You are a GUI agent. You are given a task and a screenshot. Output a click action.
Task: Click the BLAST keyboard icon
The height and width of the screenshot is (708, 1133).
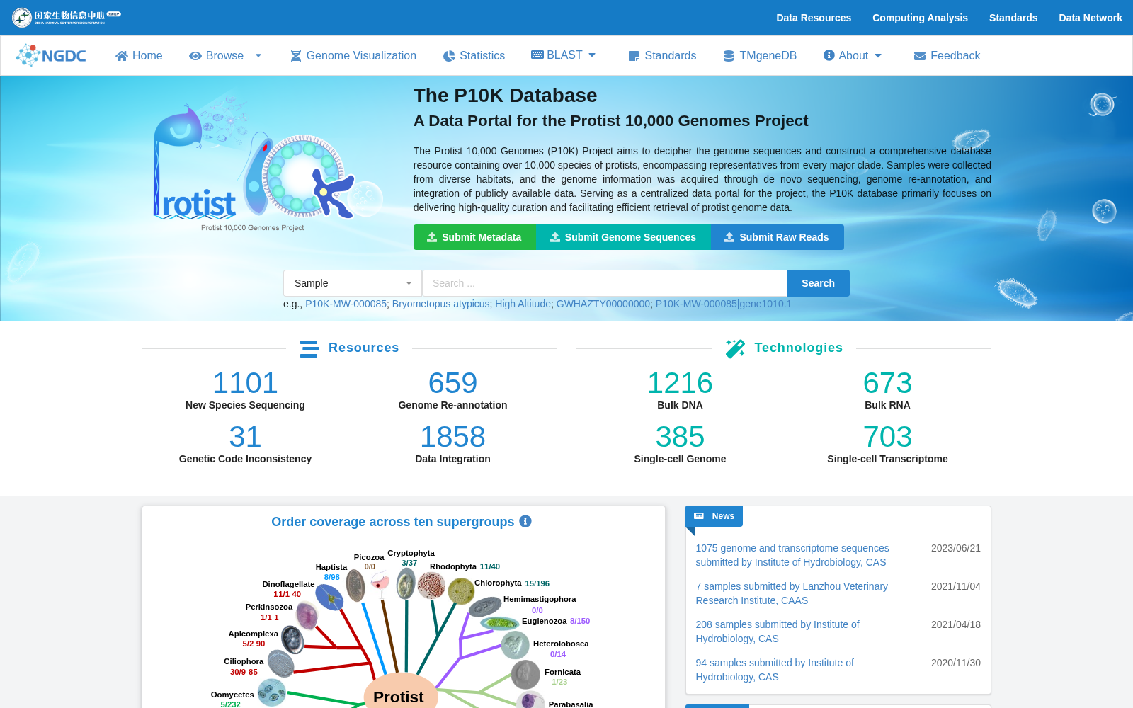pyautogui.click(x=537, y=55)
